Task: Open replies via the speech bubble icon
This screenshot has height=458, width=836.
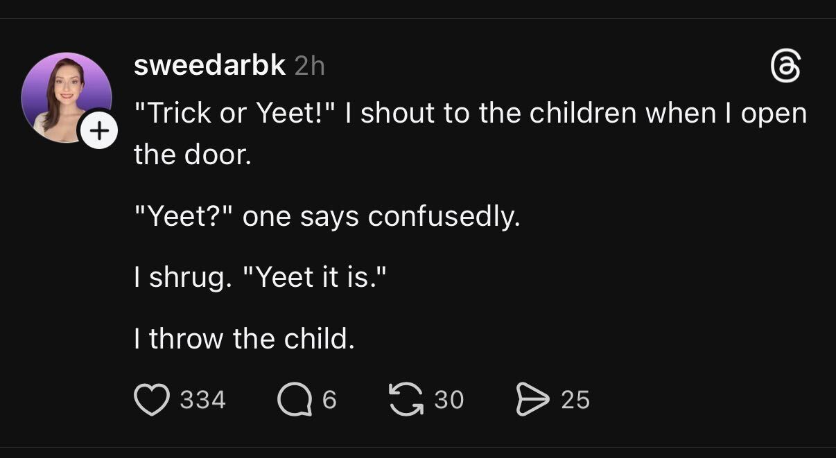Action: coord(295,400)
